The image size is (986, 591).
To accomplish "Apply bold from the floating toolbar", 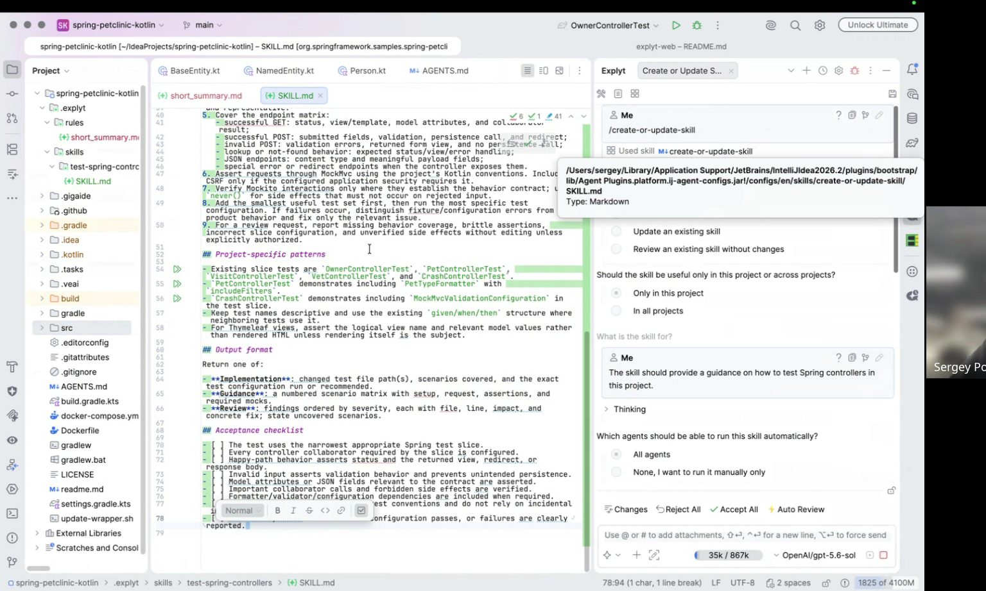I will [x=277, y=510].
